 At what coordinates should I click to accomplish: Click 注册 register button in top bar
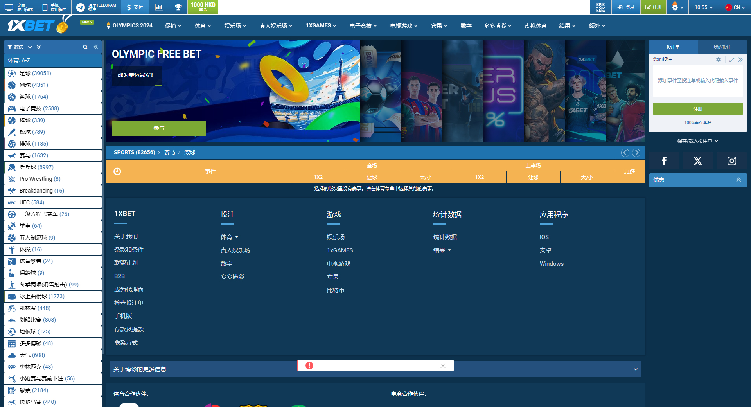(653, 7)
